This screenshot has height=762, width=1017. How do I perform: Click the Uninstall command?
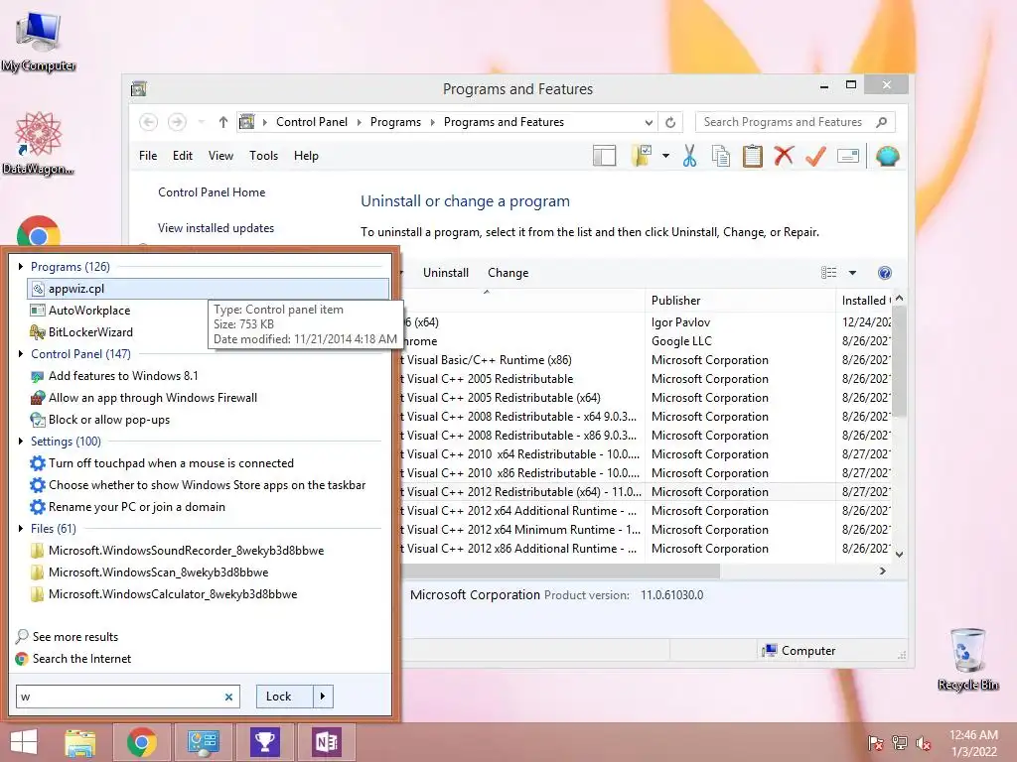click(446, 273)
